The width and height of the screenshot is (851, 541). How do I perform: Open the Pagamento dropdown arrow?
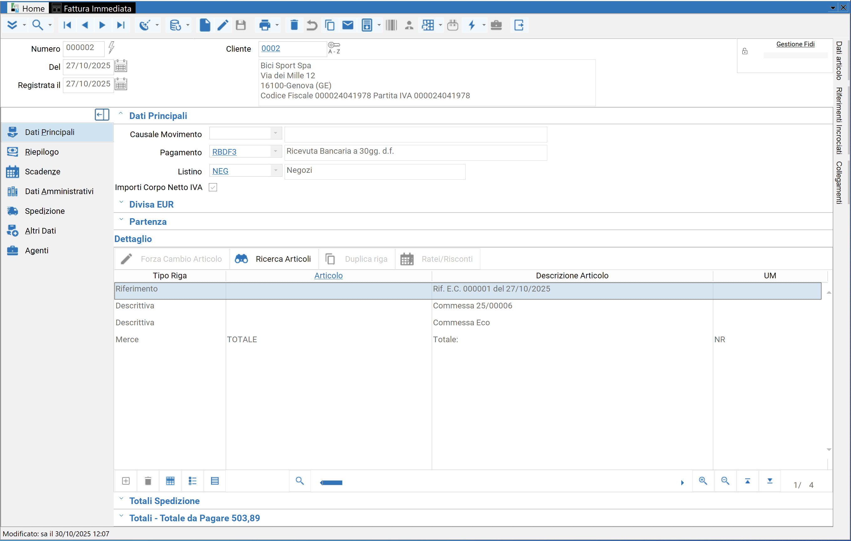[x=276, y=151]
